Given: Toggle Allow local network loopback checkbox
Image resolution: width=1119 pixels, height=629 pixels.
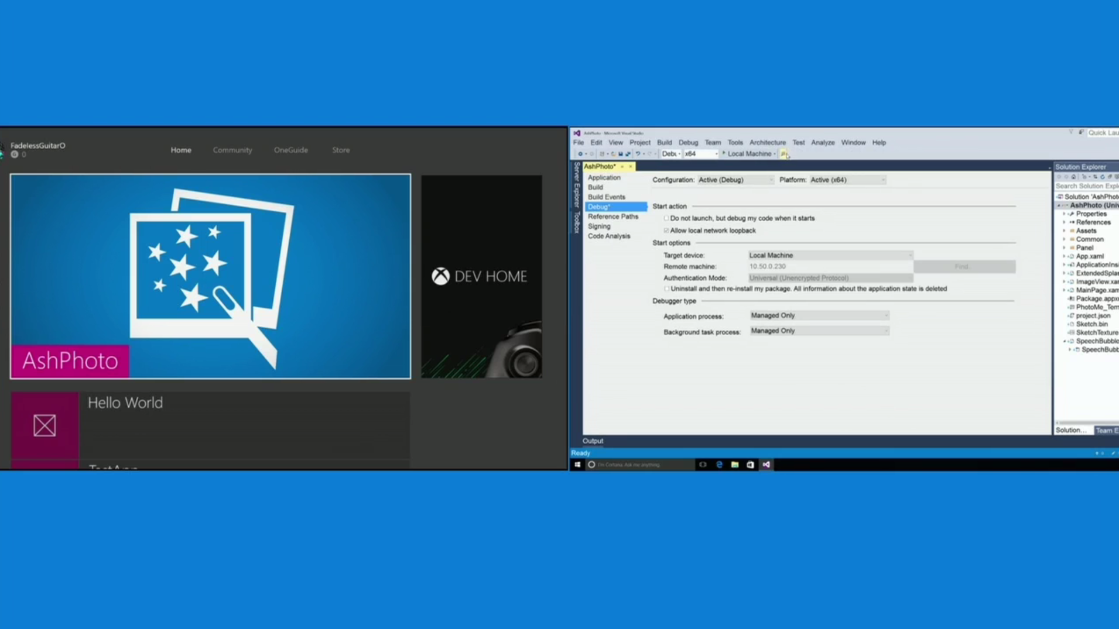Looking at the screenshot, I should [666, 231].
